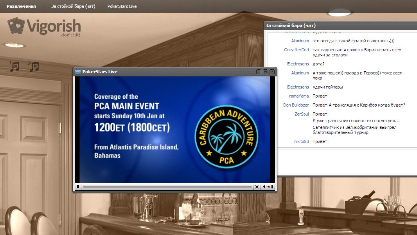
Task: Click the video seek progress bar
Action: [x=167, y=187]
